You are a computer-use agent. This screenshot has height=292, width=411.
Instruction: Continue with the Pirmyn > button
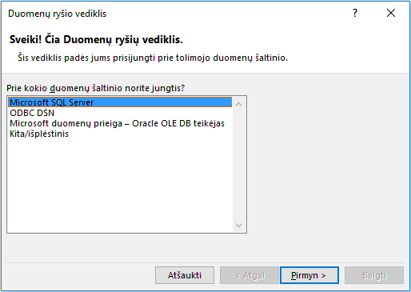[309, 275]
